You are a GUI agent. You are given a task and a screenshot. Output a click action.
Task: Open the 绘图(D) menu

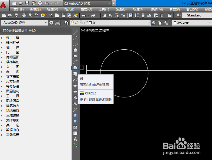click(x=121, y=9)
